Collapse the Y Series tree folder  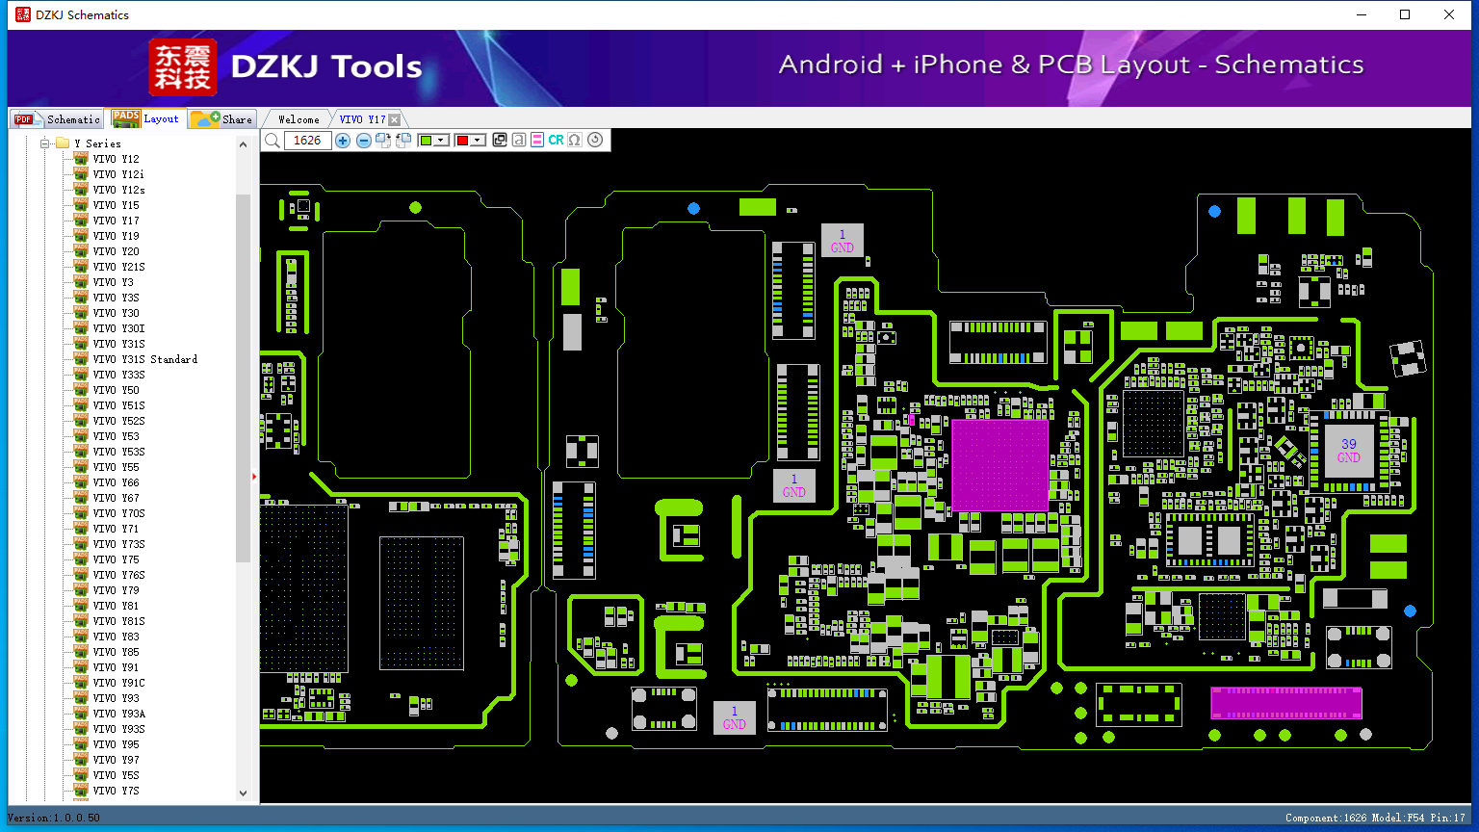(44, 143)
